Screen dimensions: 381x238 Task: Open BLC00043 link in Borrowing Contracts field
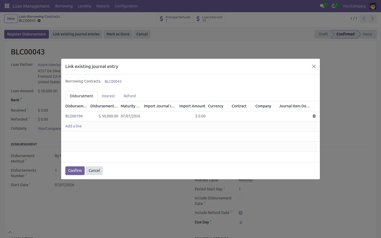coord(113,81)
